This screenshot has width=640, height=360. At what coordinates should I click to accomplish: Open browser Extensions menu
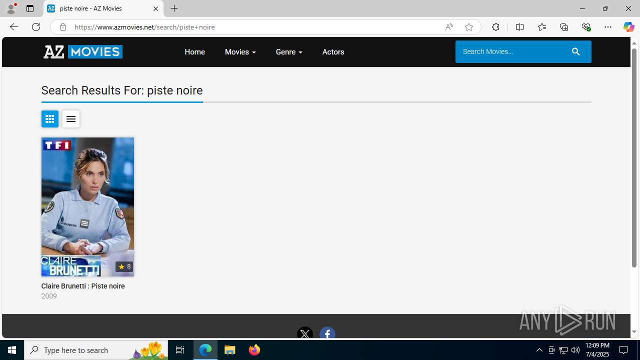point(495,27)
